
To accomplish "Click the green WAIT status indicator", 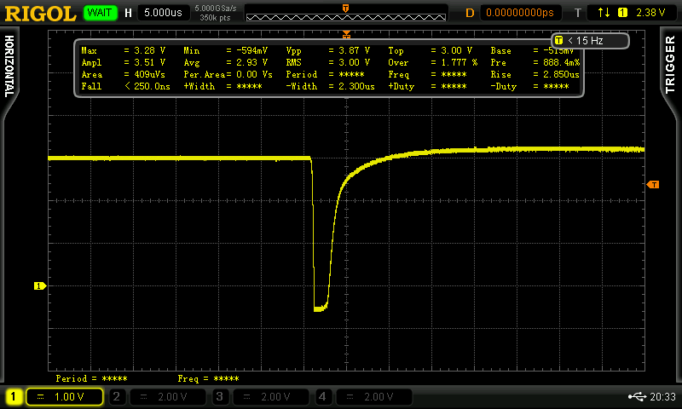I will pos(101,13).
